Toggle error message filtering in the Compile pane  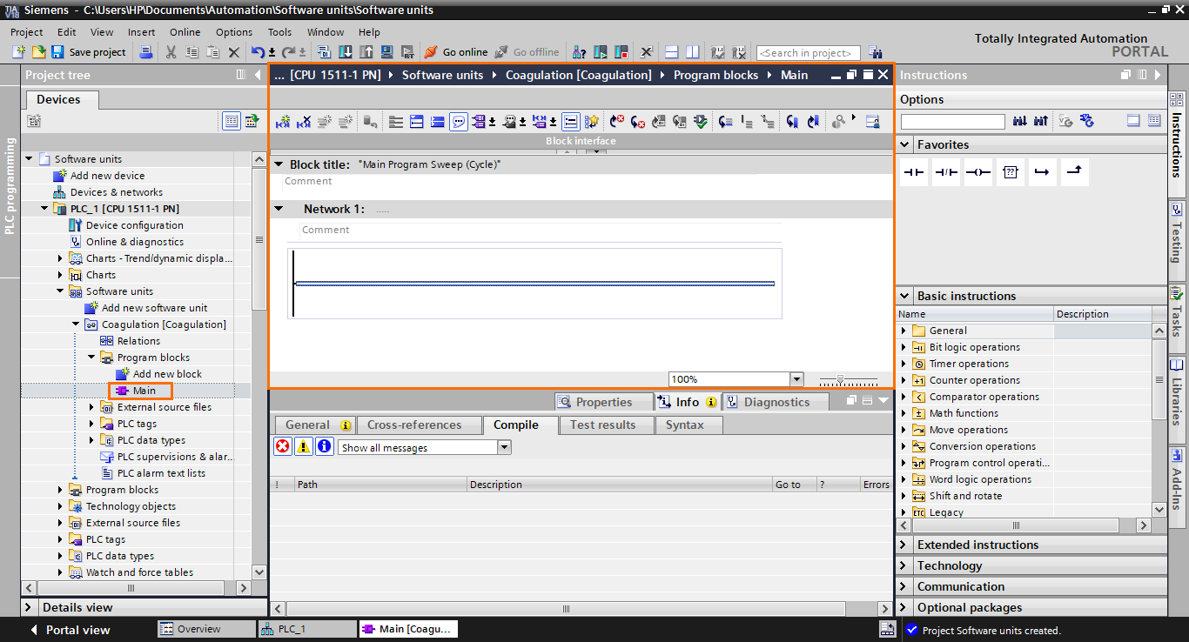[282, 446]
